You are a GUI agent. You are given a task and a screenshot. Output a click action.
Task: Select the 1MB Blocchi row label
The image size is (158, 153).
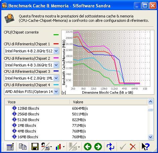click(x=27, y=125)
